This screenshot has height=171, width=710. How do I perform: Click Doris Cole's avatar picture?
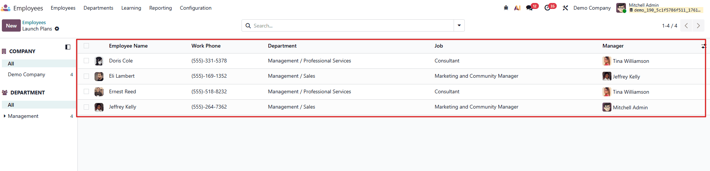point(99,61)
